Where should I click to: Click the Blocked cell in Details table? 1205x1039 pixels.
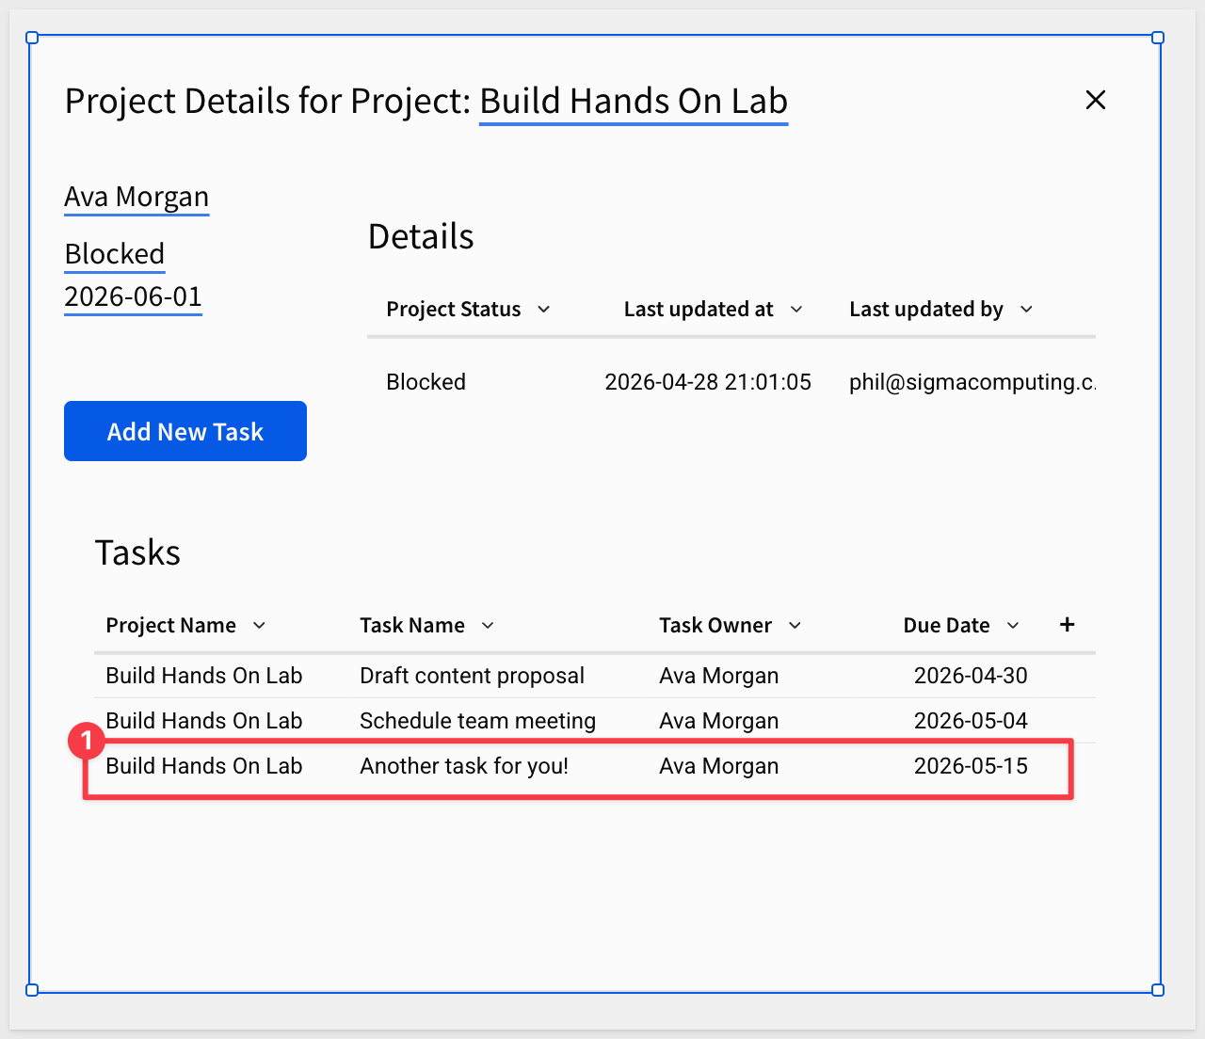(426, 382)
